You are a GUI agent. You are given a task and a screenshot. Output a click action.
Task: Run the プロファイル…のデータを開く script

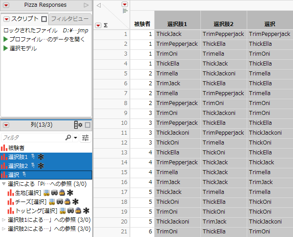[5, 39]
